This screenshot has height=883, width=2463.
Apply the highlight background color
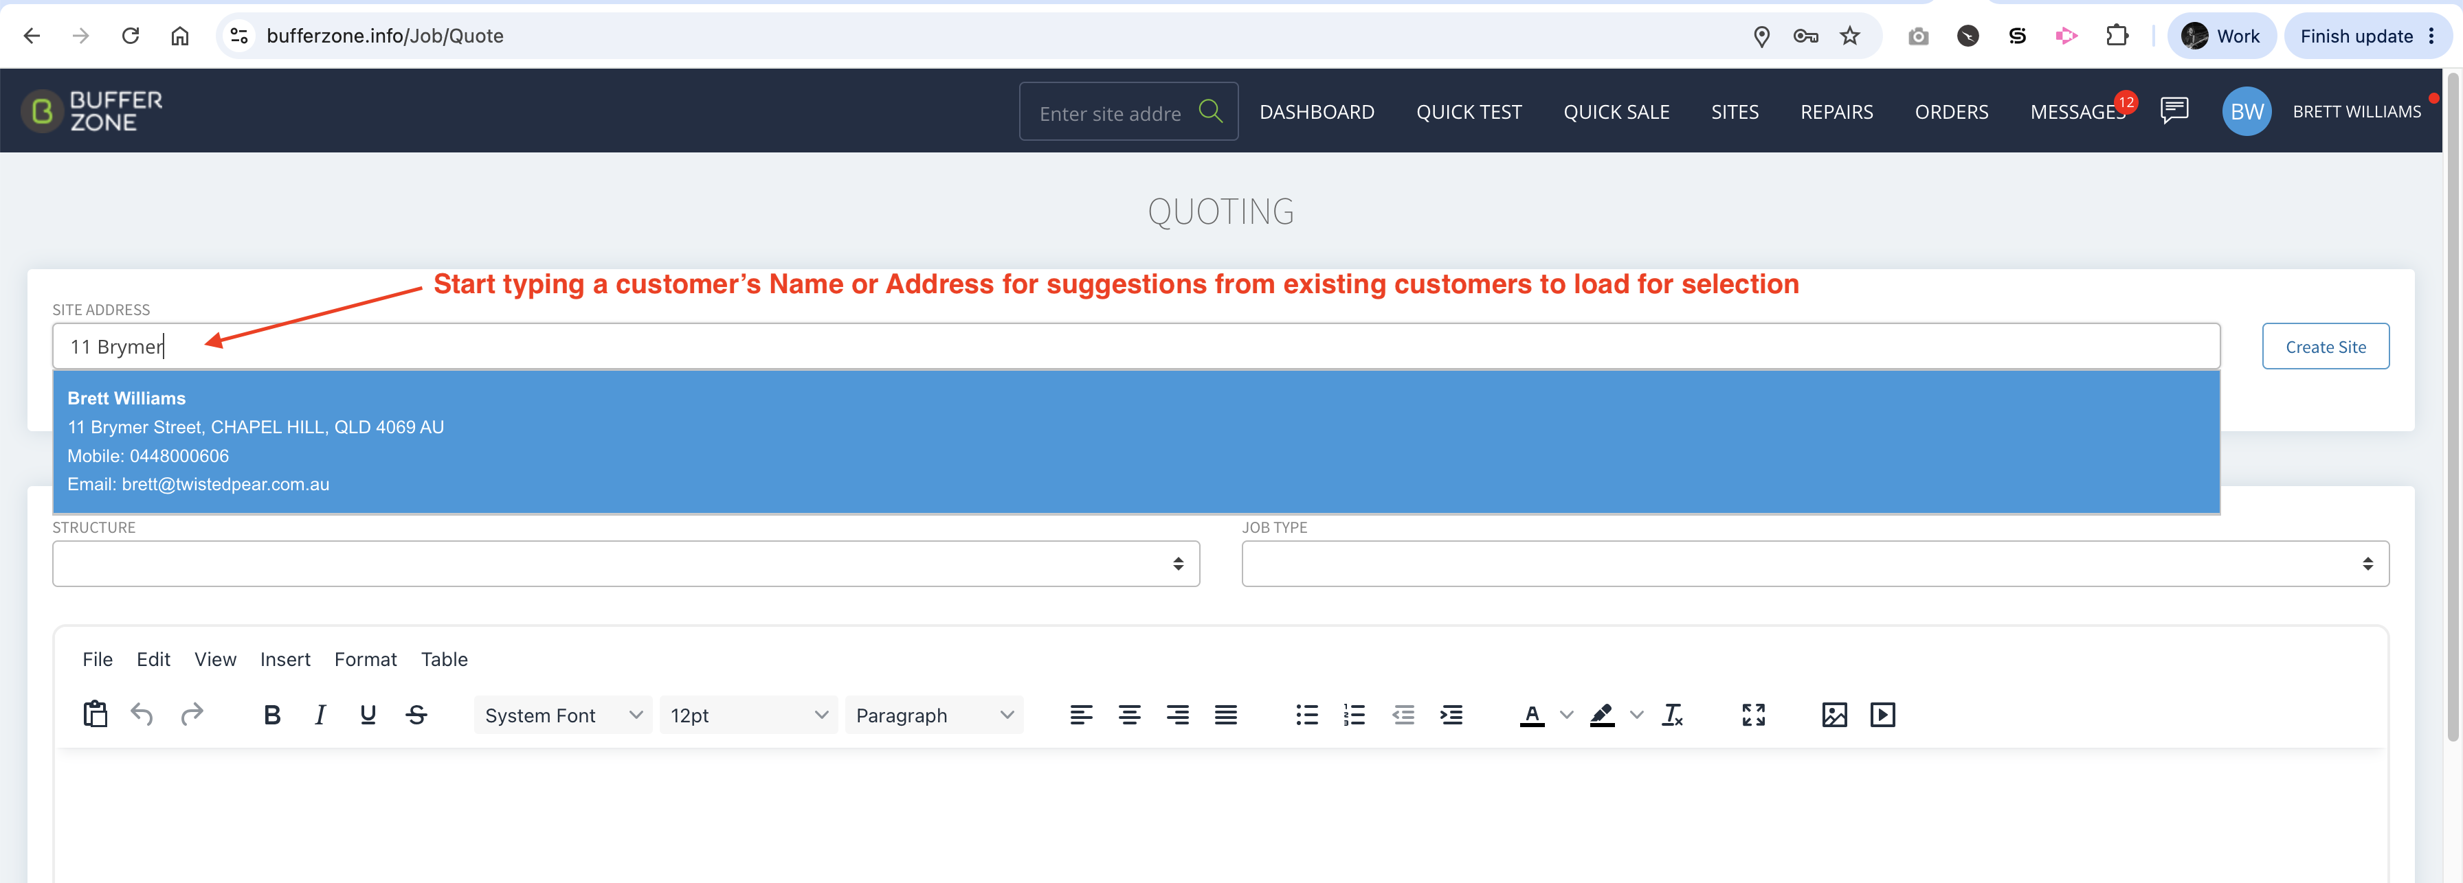[x=1603, y=715]
